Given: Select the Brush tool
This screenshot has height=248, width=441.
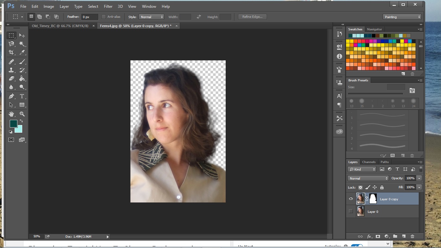Looking at the screenshot, I should pyautogui.click(x=22, y=62).
